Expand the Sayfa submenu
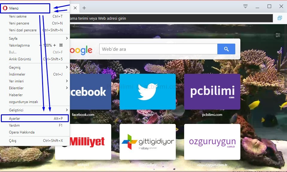 tap(35, 39)
